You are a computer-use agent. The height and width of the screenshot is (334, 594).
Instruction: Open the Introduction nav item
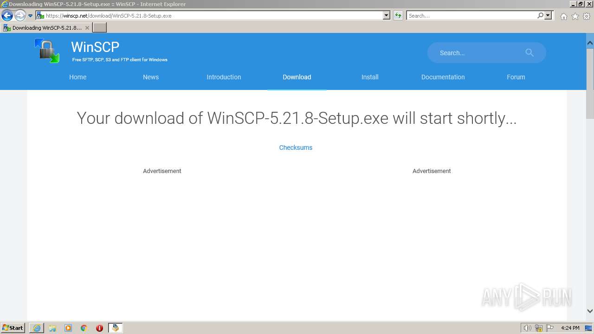224,77
